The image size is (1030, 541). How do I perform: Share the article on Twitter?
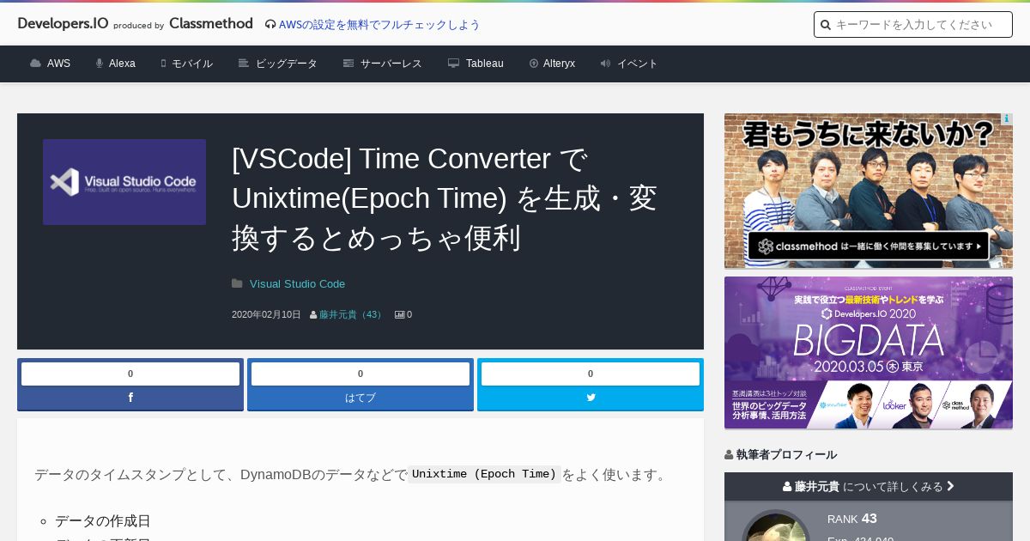tap(591, 398)
